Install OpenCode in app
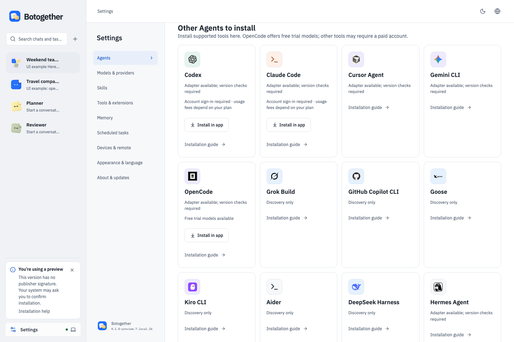 coord(207,235)
